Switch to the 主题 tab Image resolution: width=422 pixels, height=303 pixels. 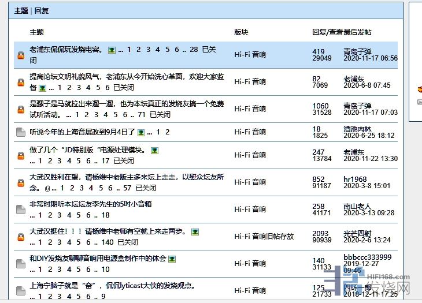(21, 10)
